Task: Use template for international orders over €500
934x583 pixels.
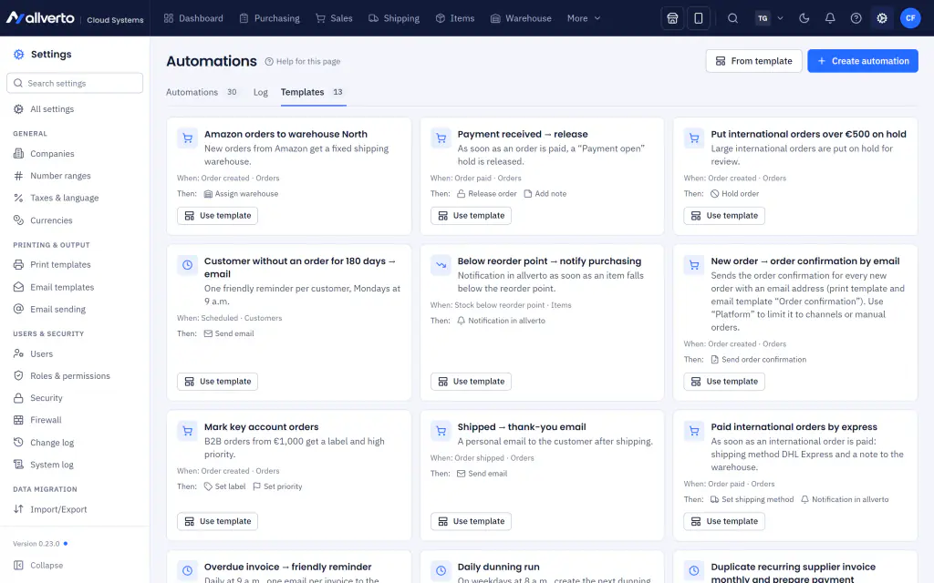Action: (x=723, y=215)
